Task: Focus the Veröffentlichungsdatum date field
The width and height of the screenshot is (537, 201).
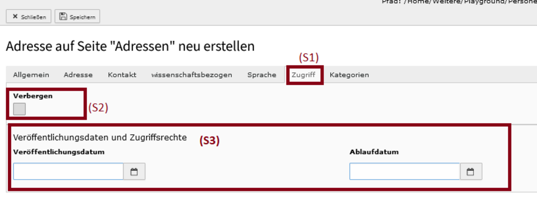Action: tap(68, 171)
